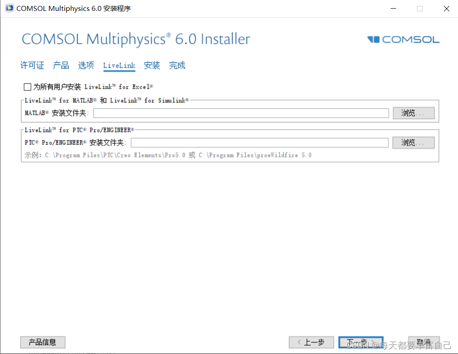Open the 完成 step tab

[177, 65]
